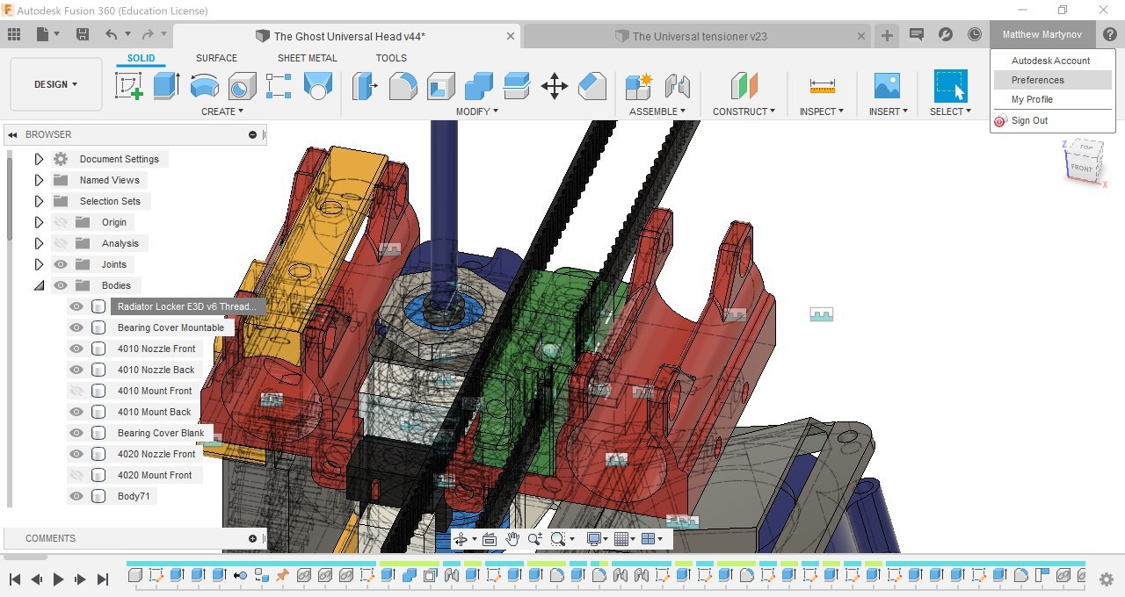Toggle visibility of 4010 Nozzle Back
1125x597 pixels.
coord(76,370)
